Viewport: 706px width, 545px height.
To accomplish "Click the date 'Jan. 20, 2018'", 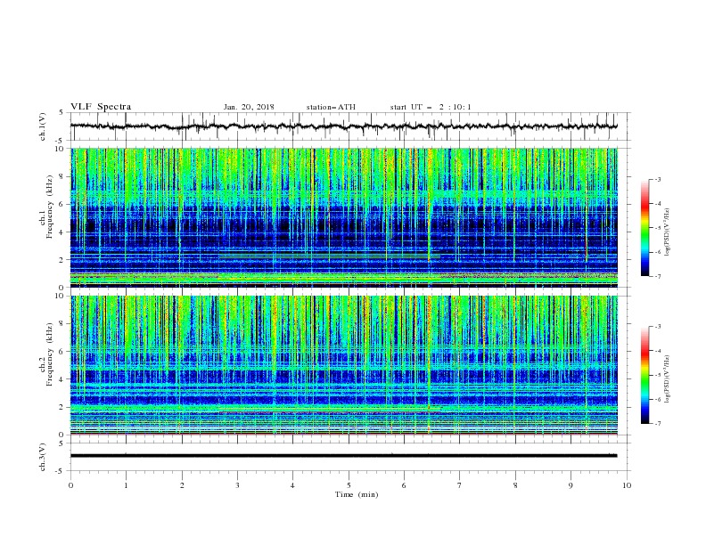I will coord(249,107).
